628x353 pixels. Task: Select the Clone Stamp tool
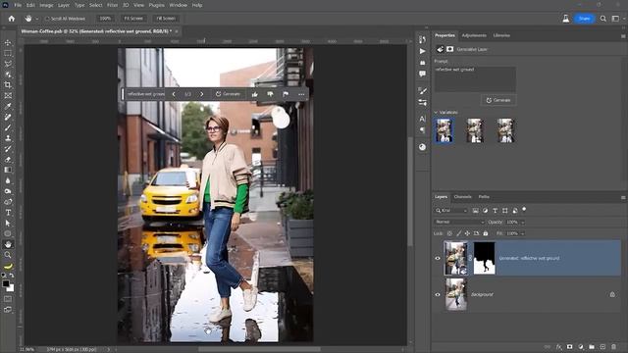8,138
